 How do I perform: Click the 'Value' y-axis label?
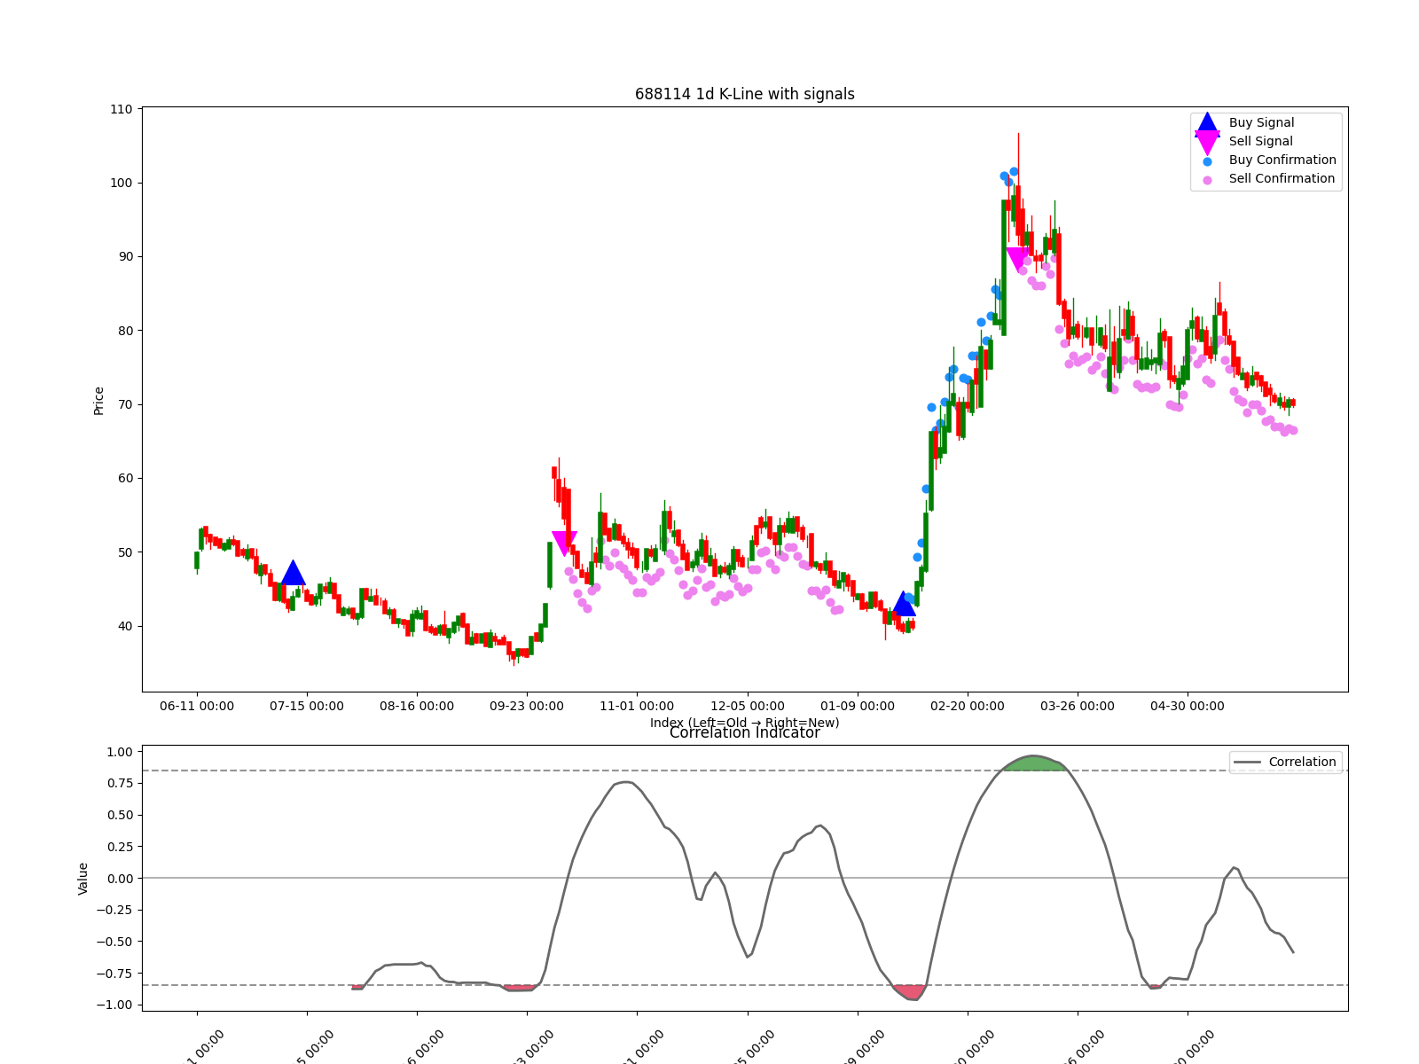click(x=83, y=879)
